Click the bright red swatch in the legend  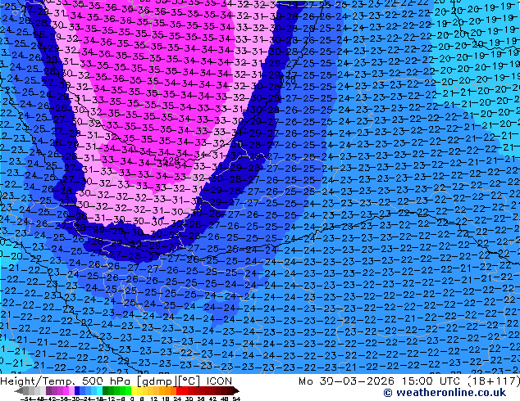click(179, 390)
